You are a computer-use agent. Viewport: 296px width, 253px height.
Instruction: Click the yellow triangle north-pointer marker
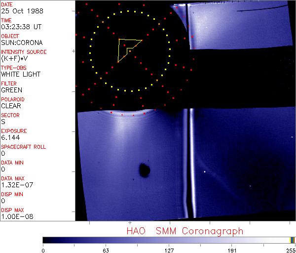[x=127, y=48]
